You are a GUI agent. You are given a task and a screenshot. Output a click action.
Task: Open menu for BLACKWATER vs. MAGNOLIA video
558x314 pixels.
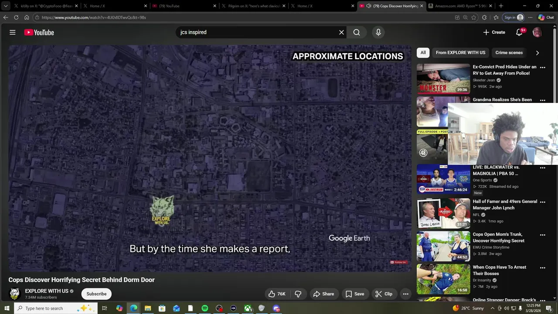[542, 168]
